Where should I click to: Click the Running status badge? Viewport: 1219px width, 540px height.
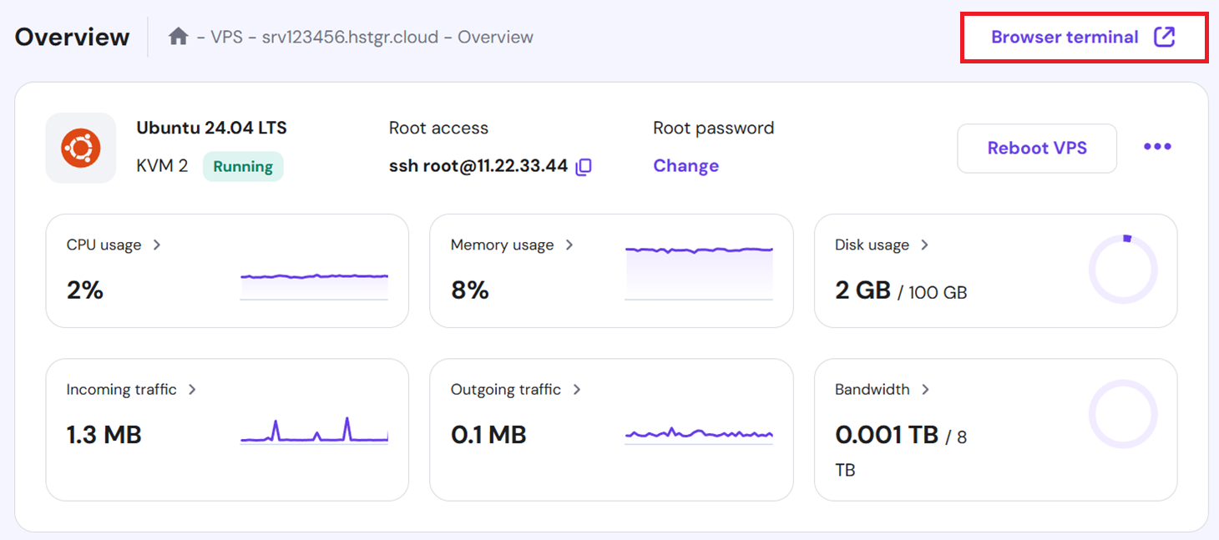click(243, 167)
